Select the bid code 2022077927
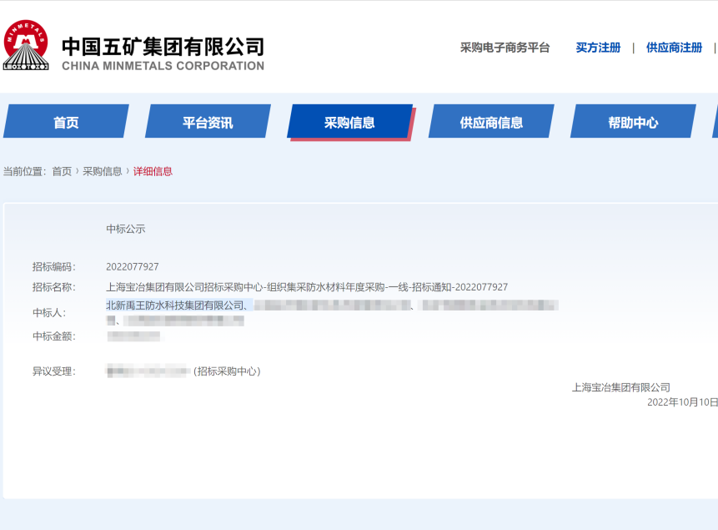718x530 pixels. point(133,267)
